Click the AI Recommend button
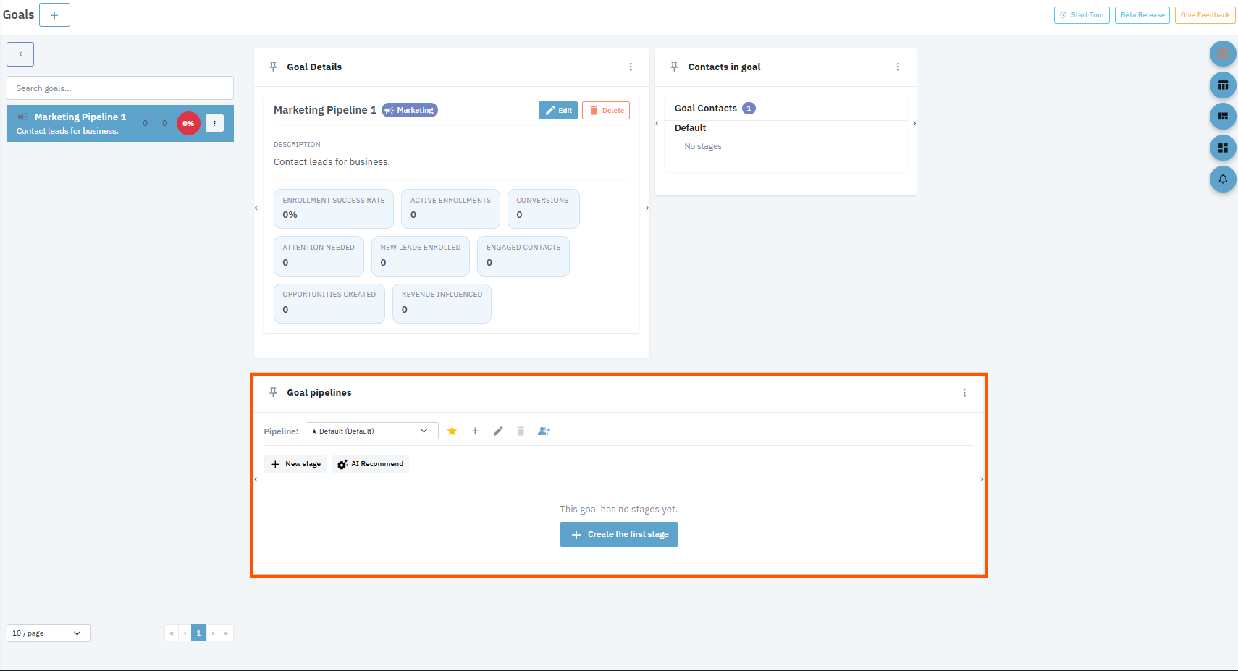The width and height of the screenshot is (1238, 671). (x=370, y=464)
